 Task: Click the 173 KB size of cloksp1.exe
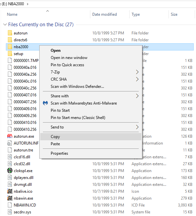pyautogui.click(x=187, y=171)
